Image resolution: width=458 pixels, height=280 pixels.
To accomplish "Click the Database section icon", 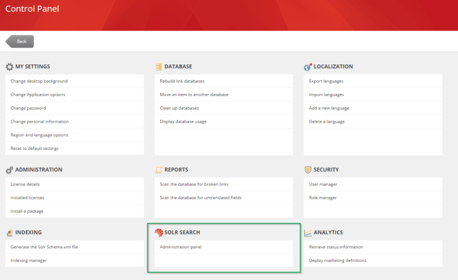I will point(159,67).
